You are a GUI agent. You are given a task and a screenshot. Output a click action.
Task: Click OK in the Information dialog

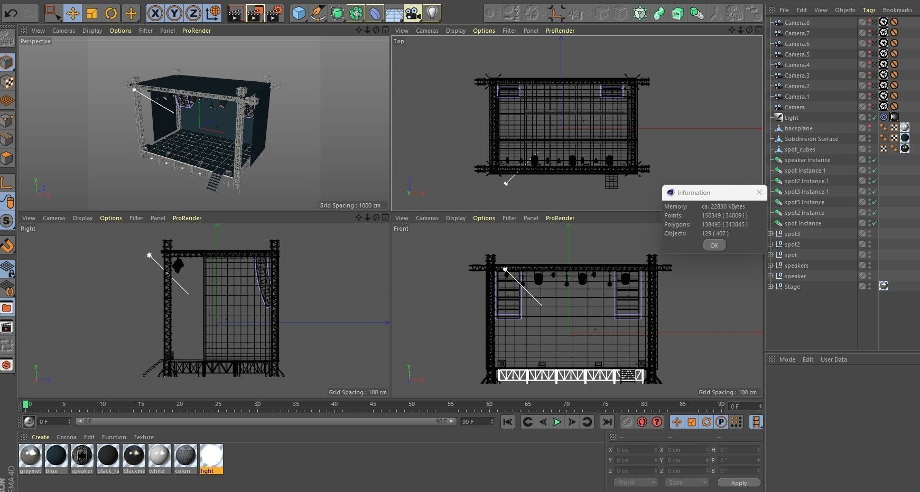(714, 245)
